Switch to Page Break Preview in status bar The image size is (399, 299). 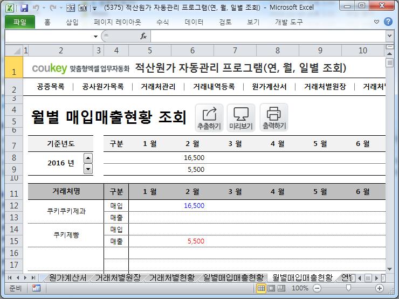281,288
